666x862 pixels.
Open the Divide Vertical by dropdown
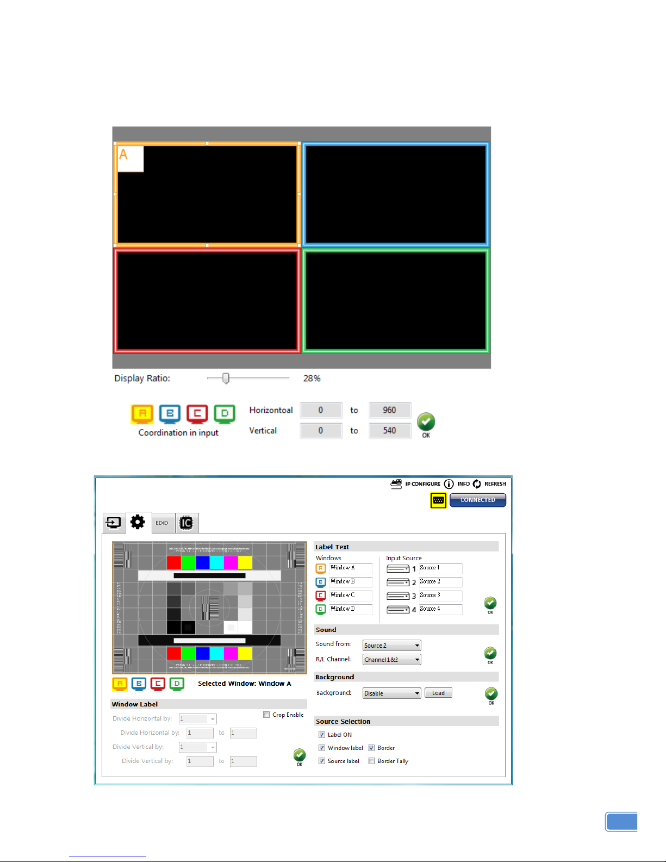click(x=198, y=747)
